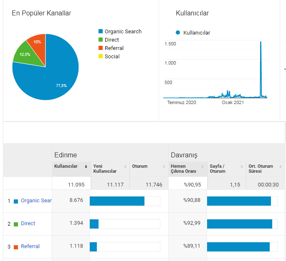Sort by Kullanıcılar column arrow
This screenshot has width=286, height=261.
click(x=86, y=167)
